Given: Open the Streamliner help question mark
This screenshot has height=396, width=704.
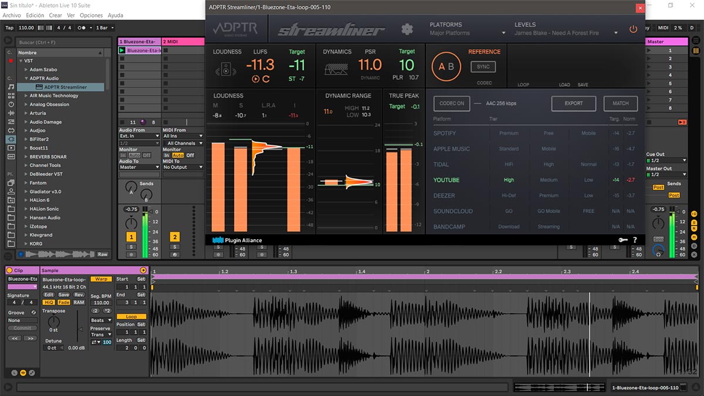Looking at the screenshot, I should (635, 240).
